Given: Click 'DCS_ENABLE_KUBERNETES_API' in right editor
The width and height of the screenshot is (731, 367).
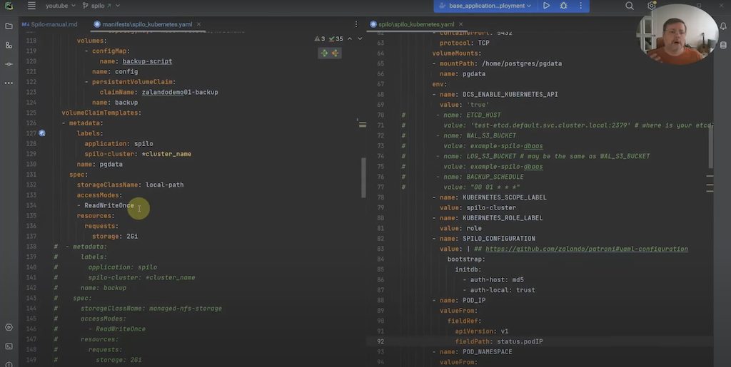Looking at the screenshot, I should coord(510,95).
